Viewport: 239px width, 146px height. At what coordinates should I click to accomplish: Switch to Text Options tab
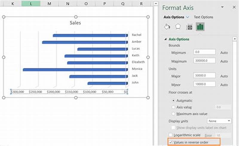tap(203, 17)
